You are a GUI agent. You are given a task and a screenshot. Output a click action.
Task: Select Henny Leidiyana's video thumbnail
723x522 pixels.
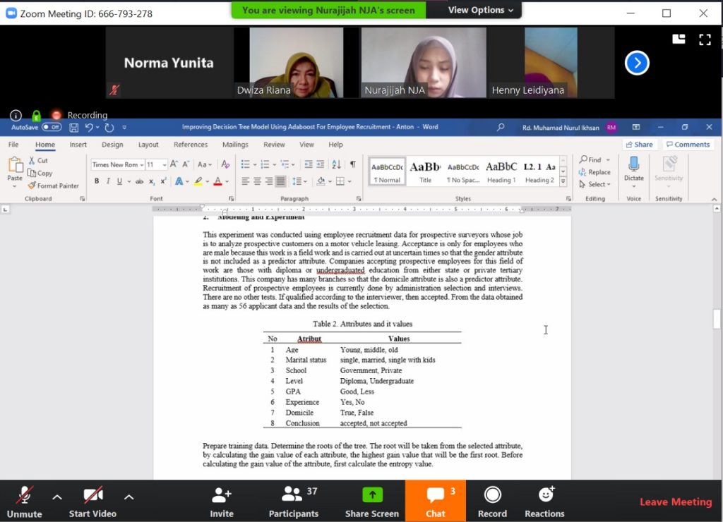pyautogui.click(x=551, y=62)
